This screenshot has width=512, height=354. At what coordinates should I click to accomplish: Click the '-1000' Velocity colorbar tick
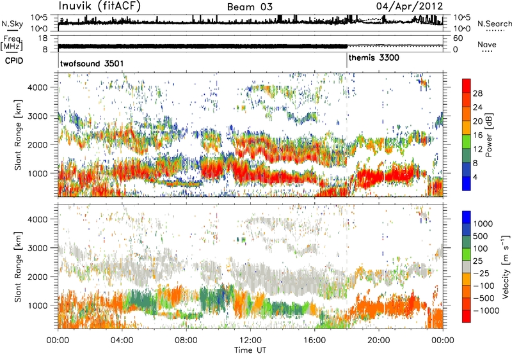click(486, 311)
